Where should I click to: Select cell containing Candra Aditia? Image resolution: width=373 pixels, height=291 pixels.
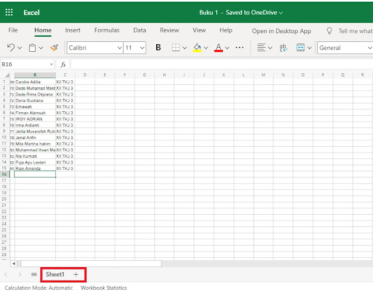[x=35, y=82]
